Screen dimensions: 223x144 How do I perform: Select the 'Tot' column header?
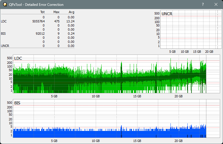(x=42, y=12)
